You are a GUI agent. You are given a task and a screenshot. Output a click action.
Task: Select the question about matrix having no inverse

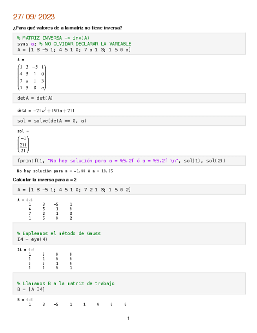67,27
